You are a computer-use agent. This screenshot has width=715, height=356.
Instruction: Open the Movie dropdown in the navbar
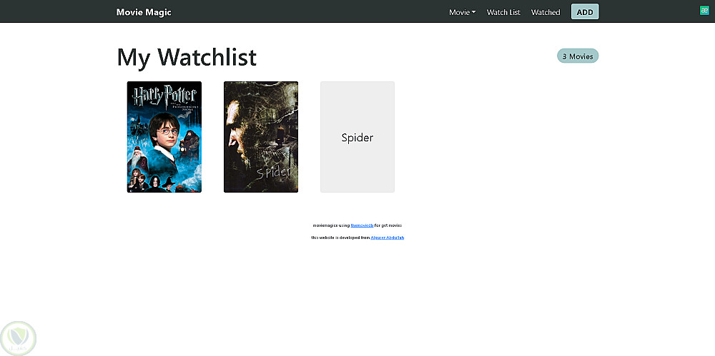(x=463, y=12)
